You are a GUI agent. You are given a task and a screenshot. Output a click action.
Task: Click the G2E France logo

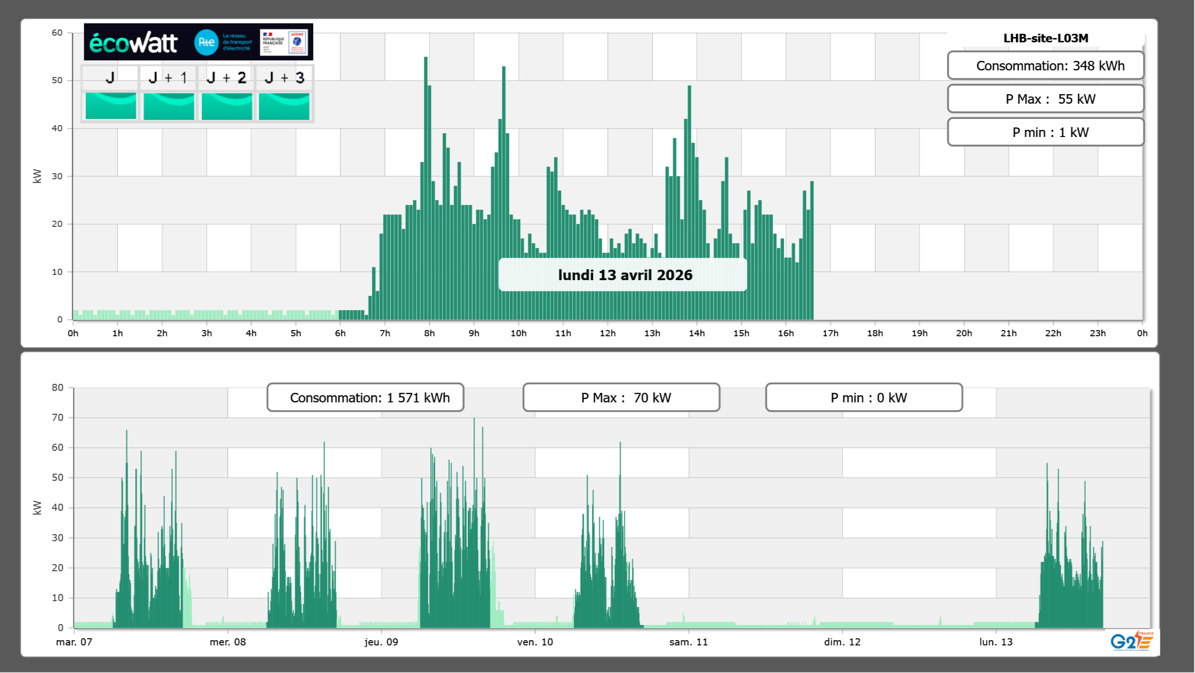[x=1131, y=642]
